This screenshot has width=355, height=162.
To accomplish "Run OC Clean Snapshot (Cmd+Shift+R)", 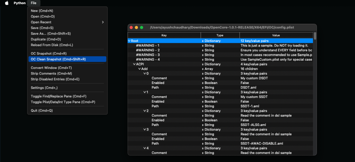I will point(67,59).
